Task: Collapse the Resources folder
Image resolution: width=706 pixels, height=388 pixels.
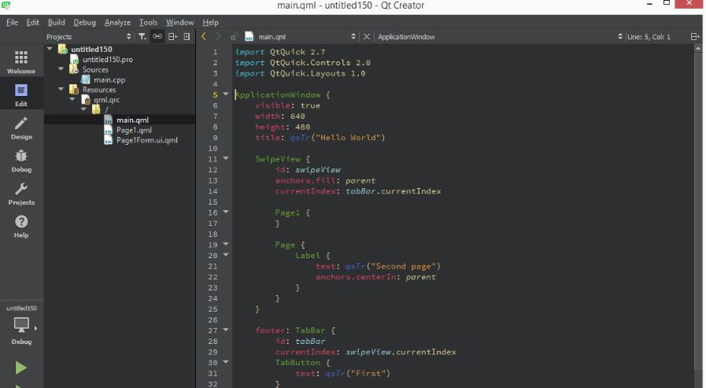Action: (61, 89)
